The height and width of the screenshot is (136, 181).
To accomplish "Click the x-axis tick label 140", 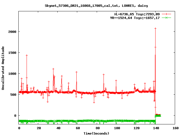I will pyautogui.click(x=156, y=128).
